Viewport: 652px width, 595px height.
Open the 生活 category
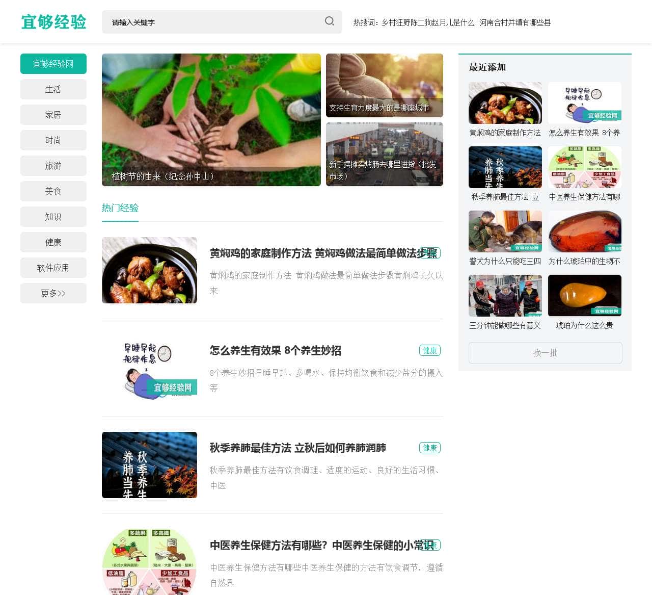[x=53, y=89]
